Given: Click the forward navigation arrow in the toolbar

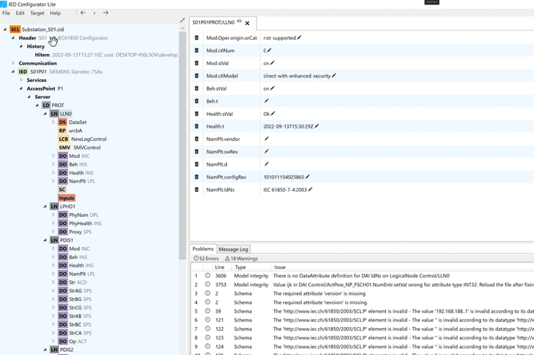Looking at the screenshot, I should point(105,13).
